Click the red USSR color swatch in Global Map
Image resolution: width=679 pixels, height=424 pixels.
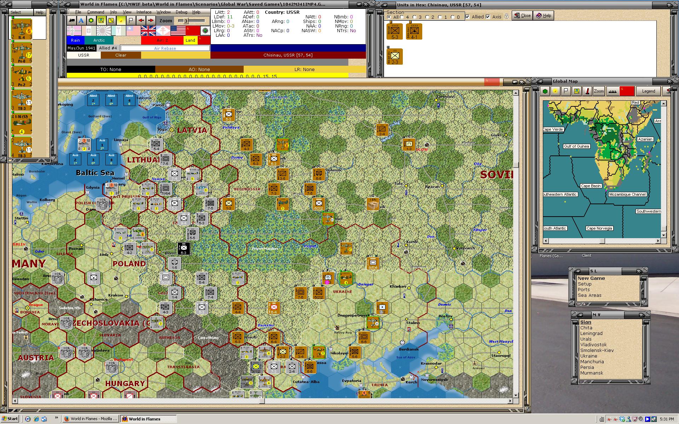click(x=627, y=91)
